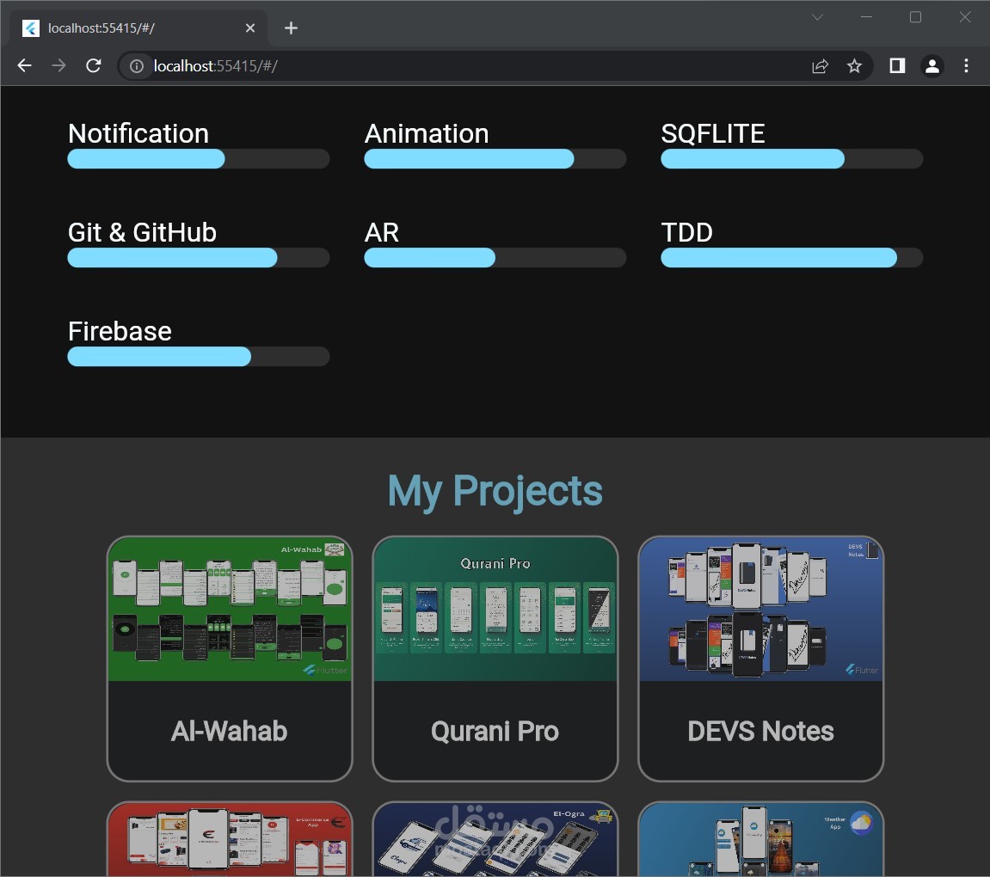Click the Al-Wahab card title
This screenshot has height=877, width=990.
click(229, 731)
